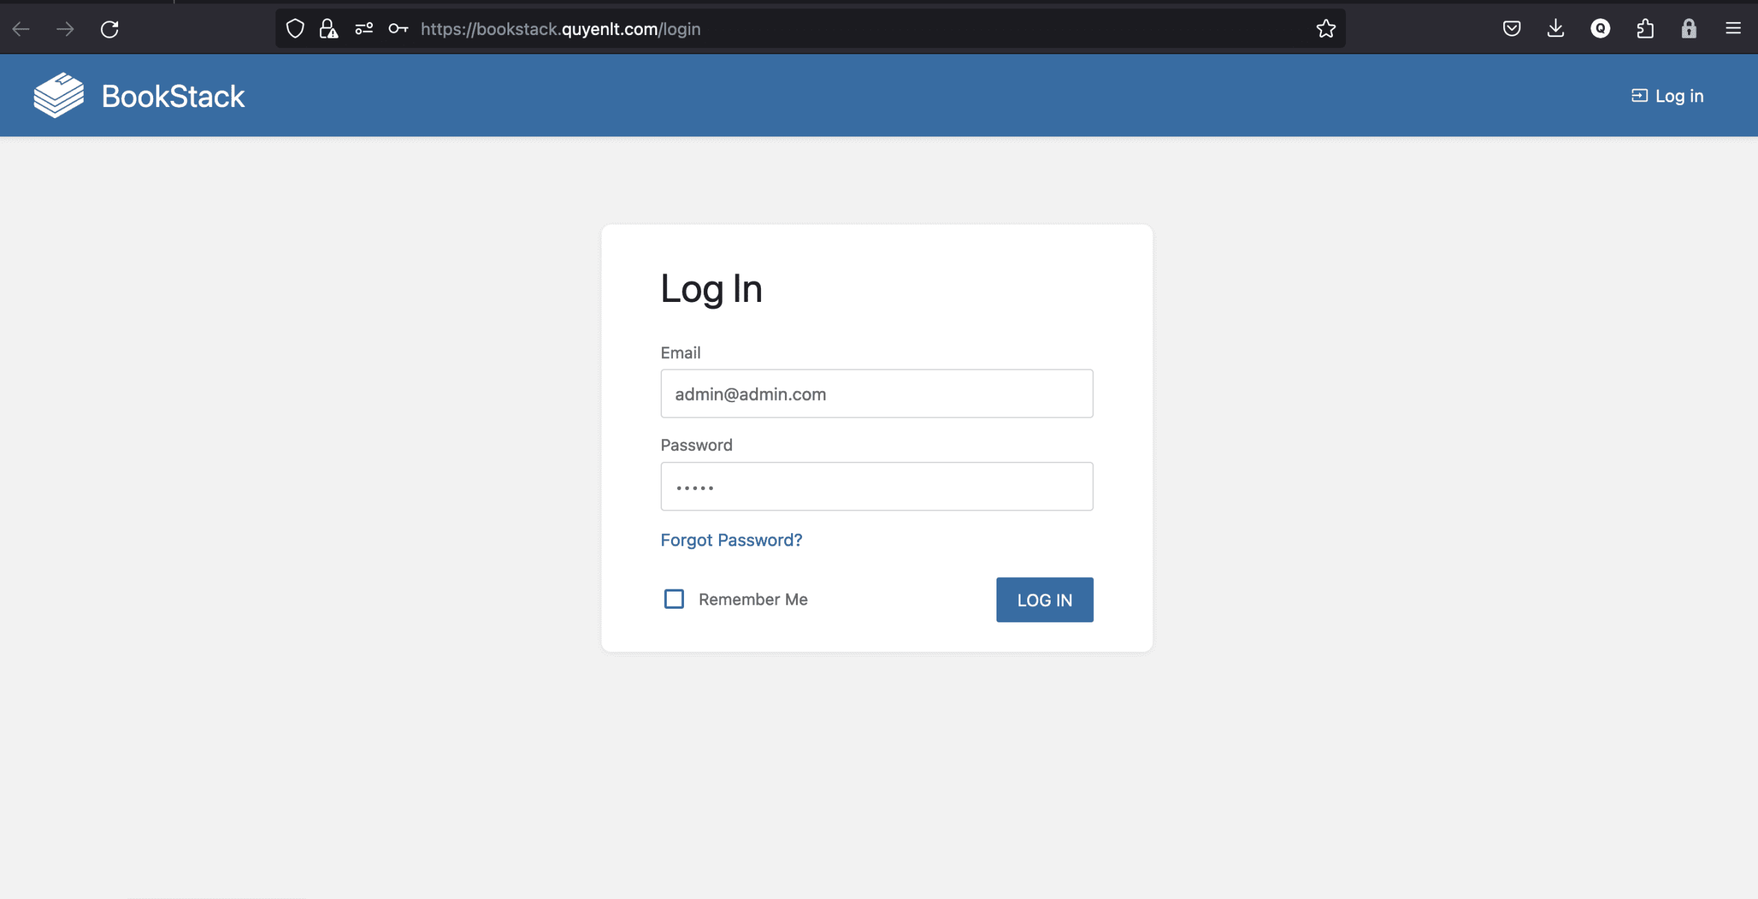The image size is (1758, 899).
Task: Open the site security padlock info
Action: (x=329, y=29)
